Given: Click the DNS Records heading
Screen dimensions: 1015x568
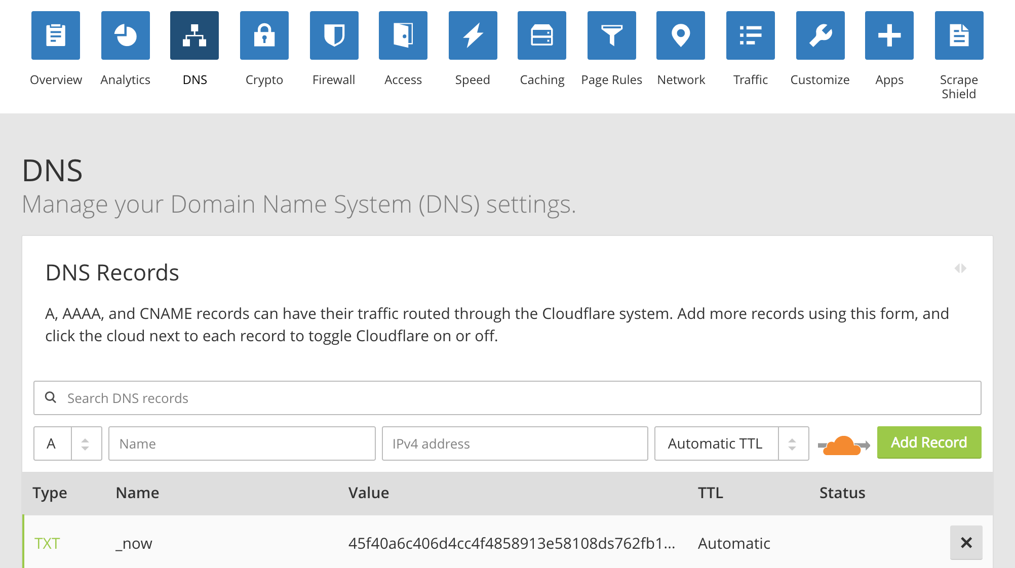Looking at the screenshot, I should click(x=112, y=272).
